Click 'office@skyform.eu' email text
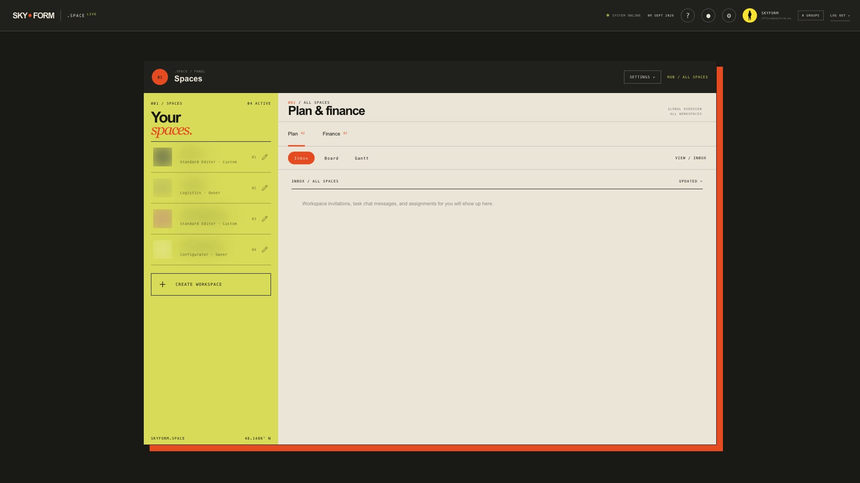 776,18
